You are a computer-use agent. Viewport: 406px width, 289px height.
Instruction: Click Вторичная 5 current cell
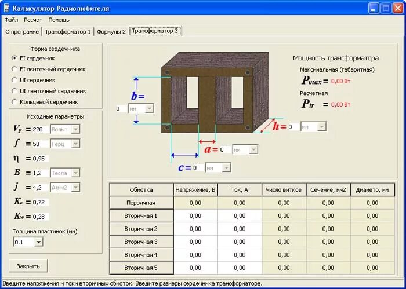pyautogui.click(x=240, y=268)
